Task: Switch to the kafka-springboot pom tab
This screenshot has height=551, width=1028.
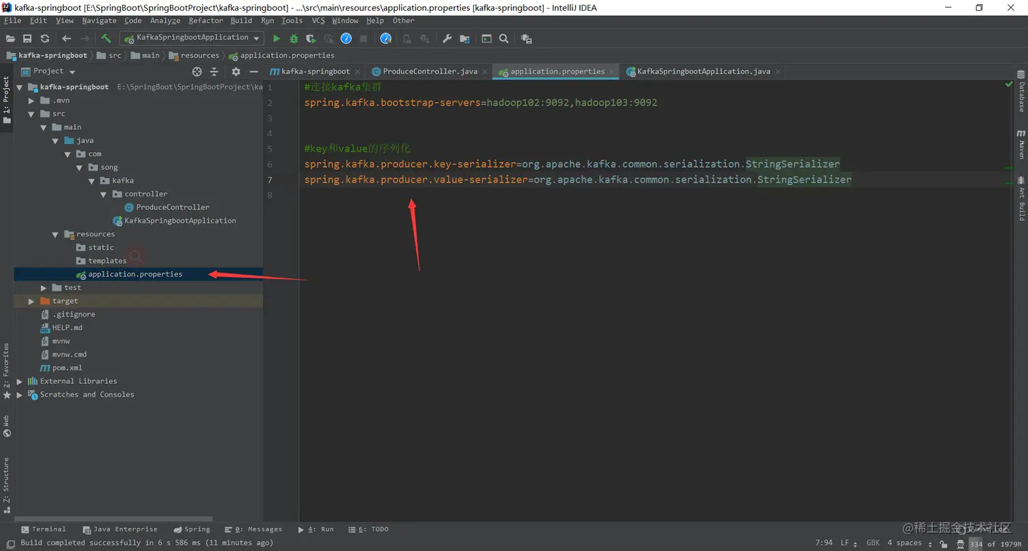Action: [x=315, y=71]
